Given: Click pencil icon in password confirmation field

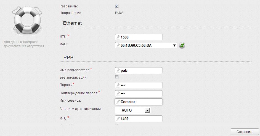Looking at the screenshot, I should [118, 93].
